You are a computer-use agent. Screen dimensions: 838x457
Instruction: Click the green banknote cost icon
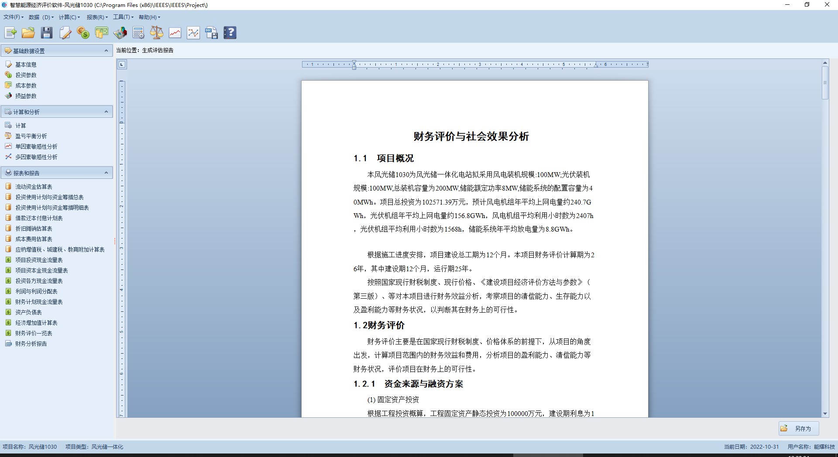(x=102, y=33)
